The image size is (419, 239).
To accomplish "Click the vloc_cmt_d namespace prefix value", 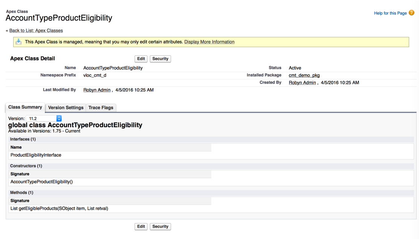I will tap(95, 75).
